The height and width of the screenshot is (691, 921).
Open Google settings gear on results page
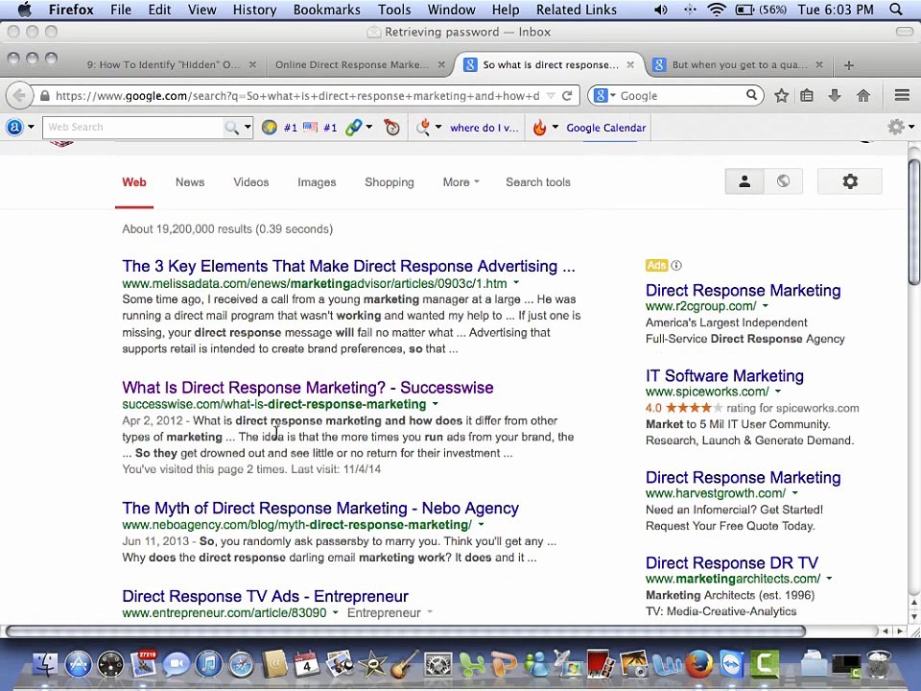(x=850, y=181)
